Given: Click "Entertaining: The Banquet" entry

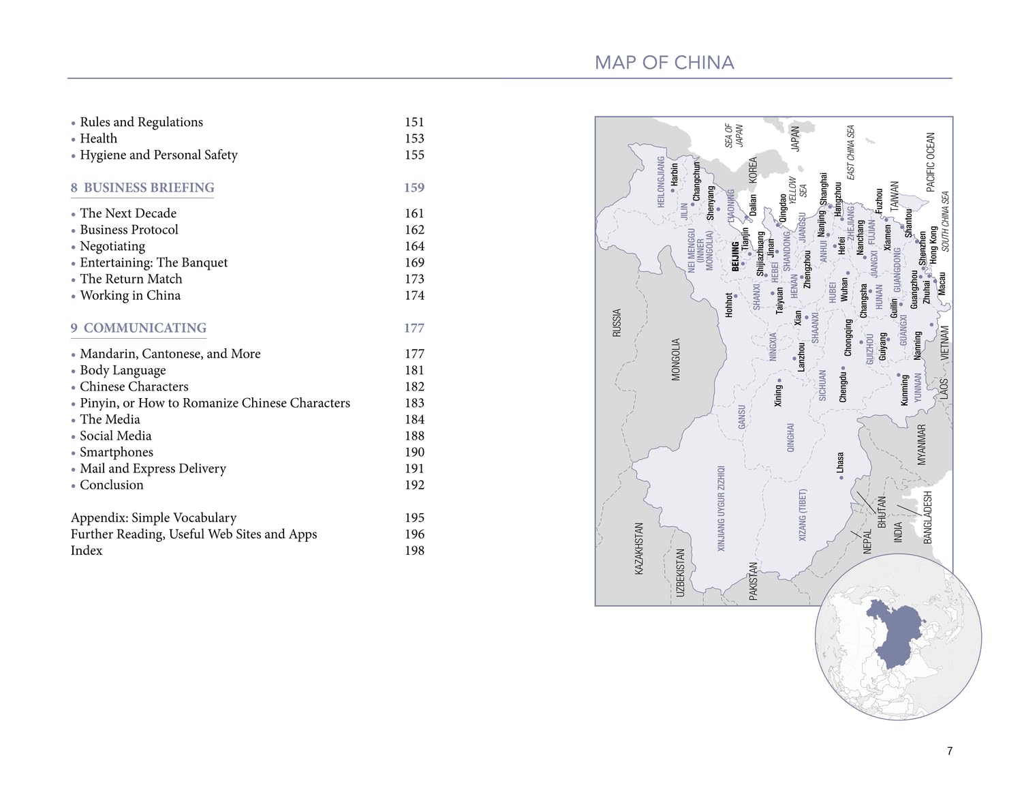Looking at the screenshot, I should 154,262.
